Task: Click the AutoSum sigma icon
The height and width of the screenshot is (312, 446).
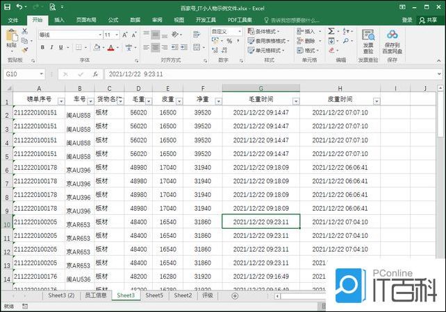Action: coord(331,31)
